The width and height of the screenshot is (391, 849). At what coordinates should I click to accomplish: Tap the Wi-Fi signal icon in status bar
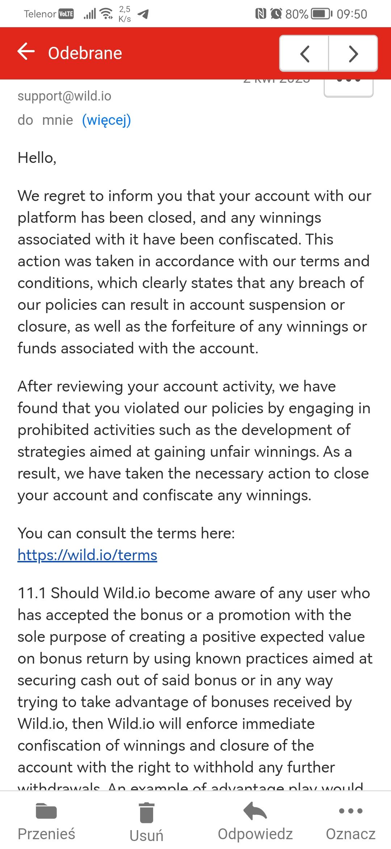point(106,14)
